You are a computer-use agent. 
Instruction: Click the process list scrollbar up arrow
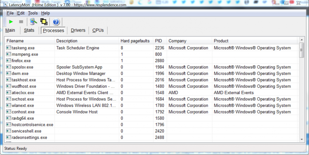(x=302, y=40)
